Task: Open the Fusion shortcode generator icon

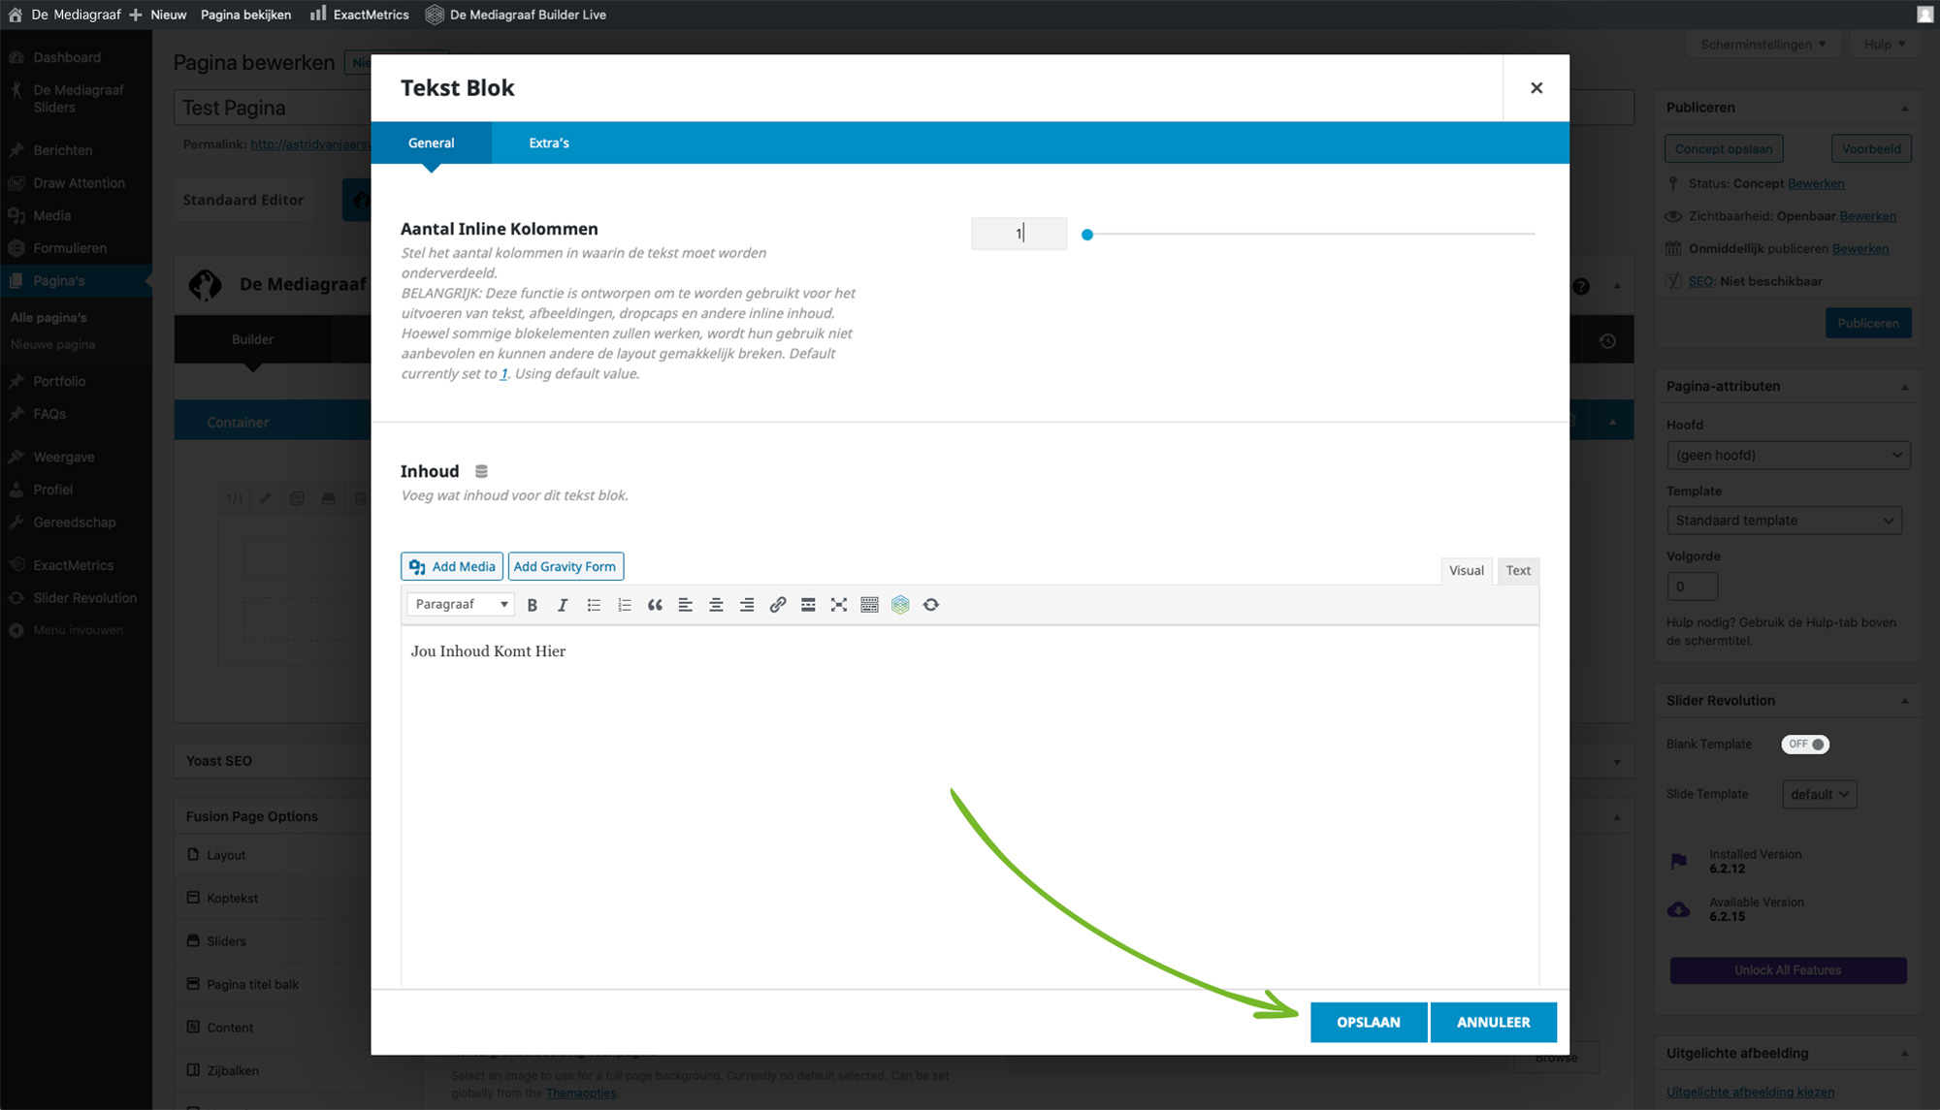Action: pos(900,605)
